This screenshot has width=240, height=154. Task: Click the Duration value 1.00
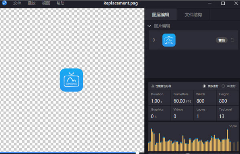[x=155, y=101]
